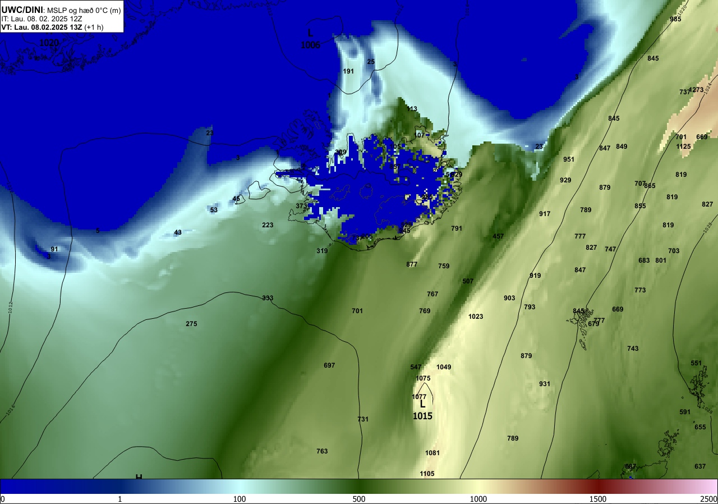
Task: Click the UWC/DINI map title
Action: pos(22,10)
